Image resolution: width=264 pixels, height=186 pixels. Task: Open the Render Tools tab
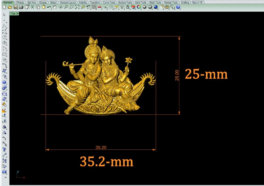(x=171, y=3)
